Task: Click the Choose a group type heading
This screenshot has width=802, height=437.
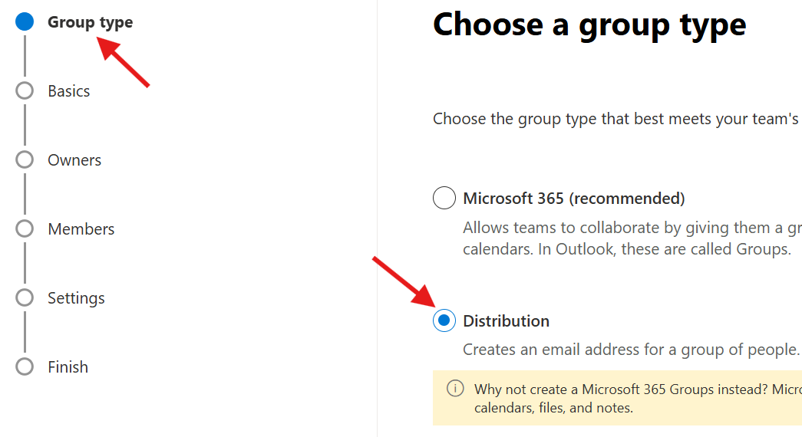Action: pyautogui.click(x=589, y=25)
